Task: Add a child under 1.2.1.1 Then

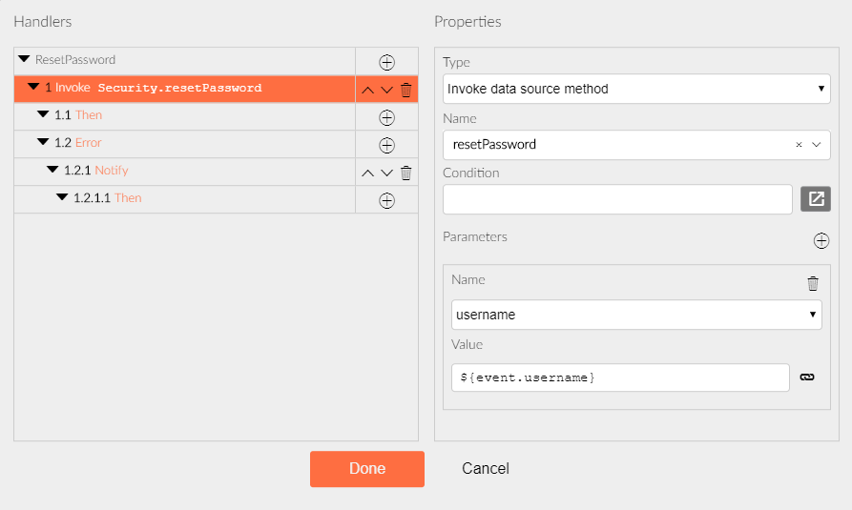Action: tap(386, 201)
